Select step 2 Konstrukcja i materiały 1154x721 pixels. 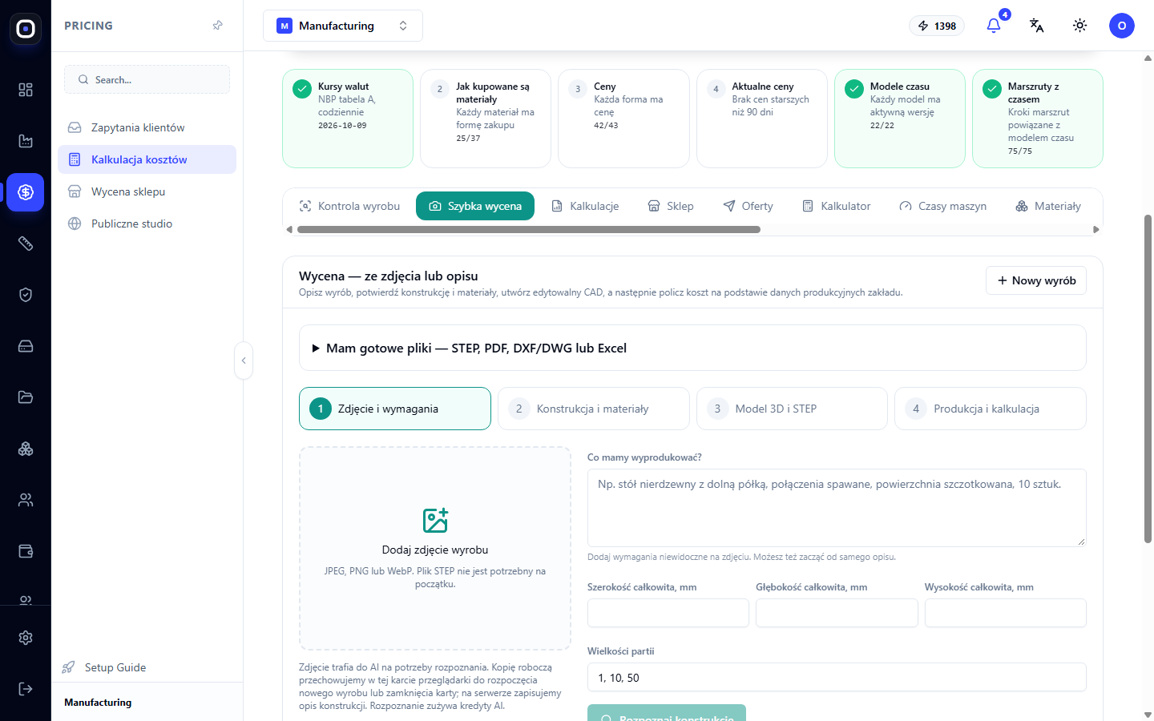click(x=594, y=409)
